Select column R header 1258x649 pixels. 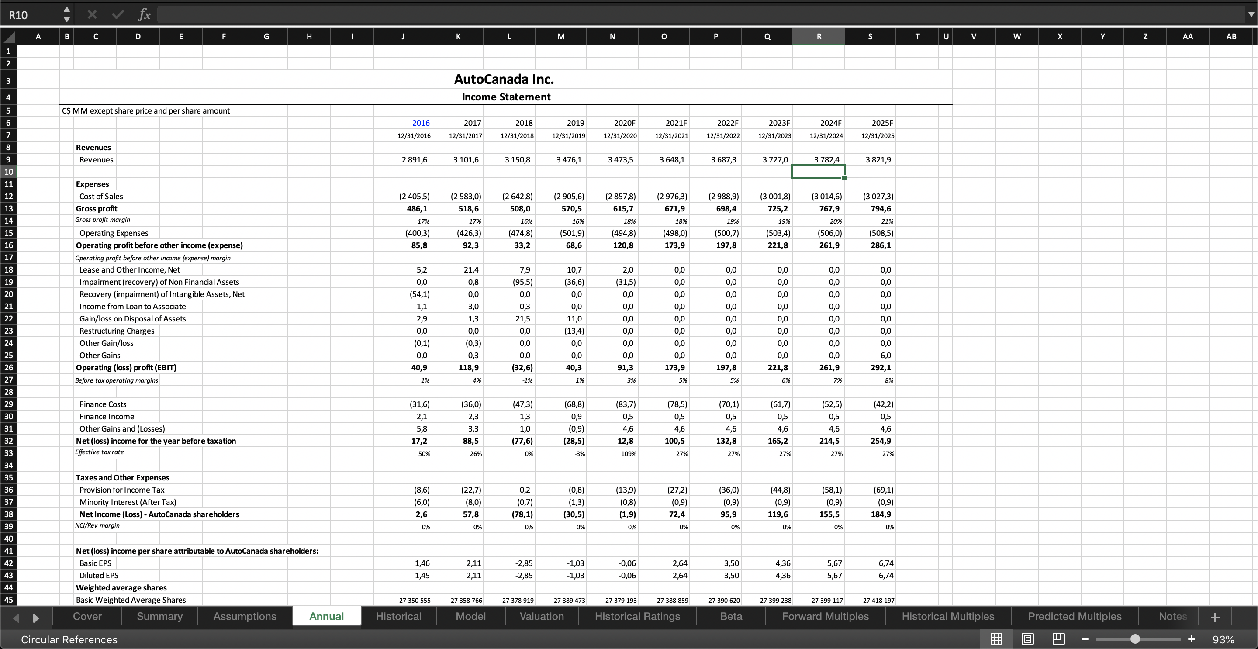(x=819, y=37)
